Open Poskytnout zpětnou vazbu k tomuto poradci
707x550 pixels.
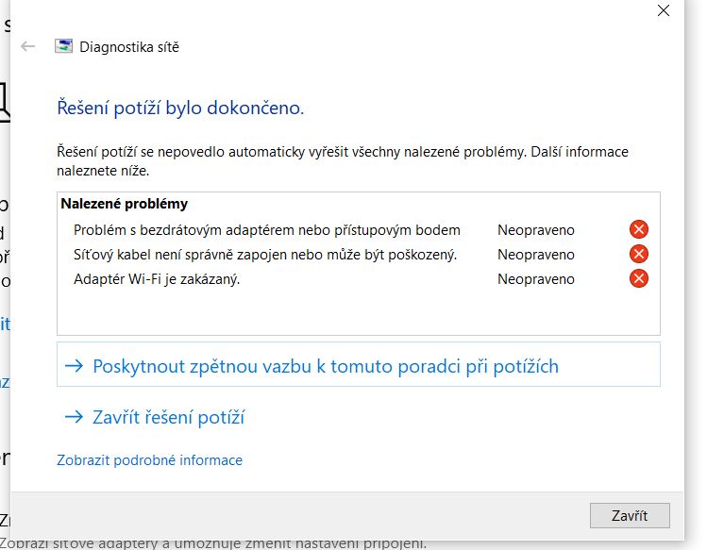coord(326,366)
